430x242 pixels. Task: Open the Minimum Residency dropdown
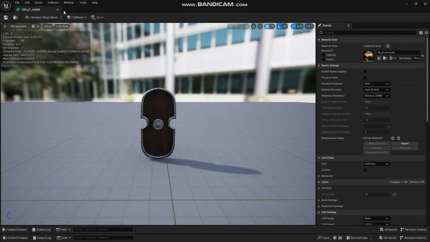pos(377,96)
